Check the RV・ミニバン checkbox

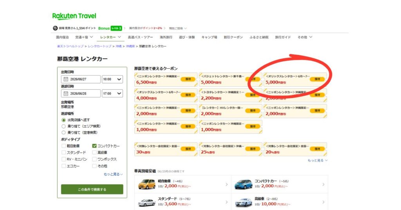(x=64, y=159)
